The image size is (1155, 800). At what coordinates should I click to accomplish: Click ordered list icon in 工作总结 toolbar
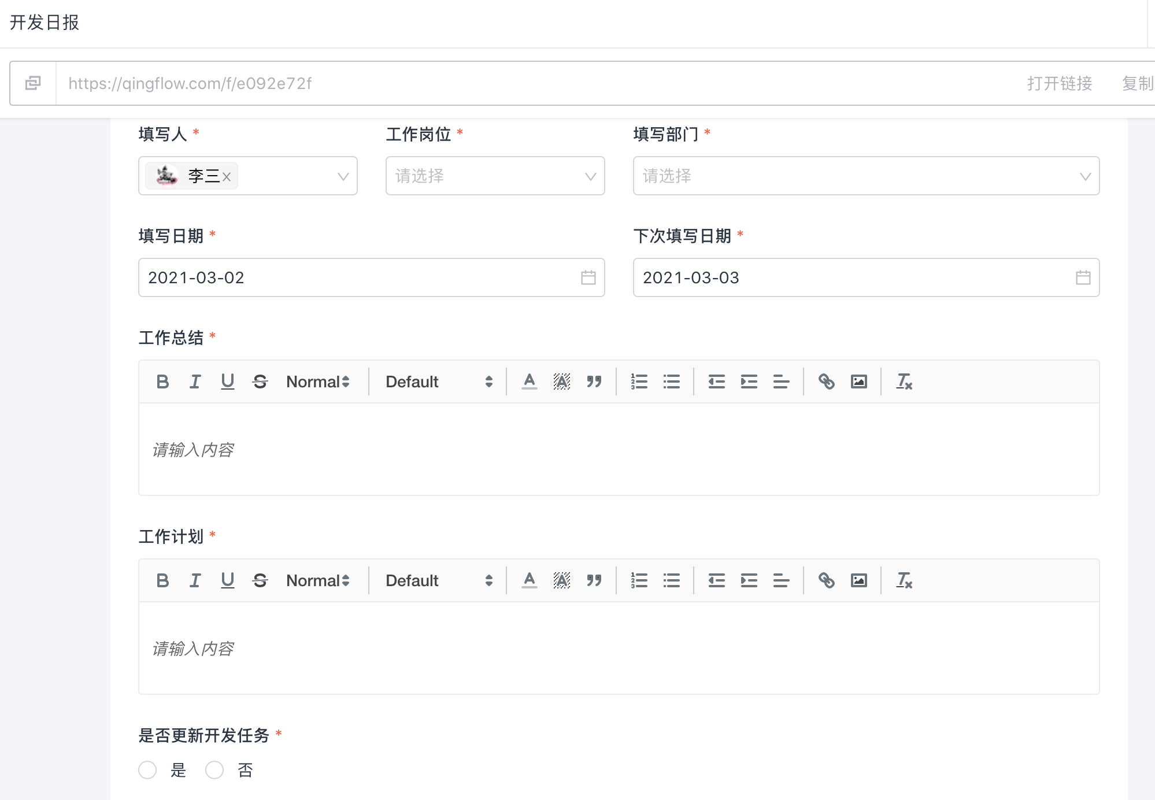(x=639, y=382)
